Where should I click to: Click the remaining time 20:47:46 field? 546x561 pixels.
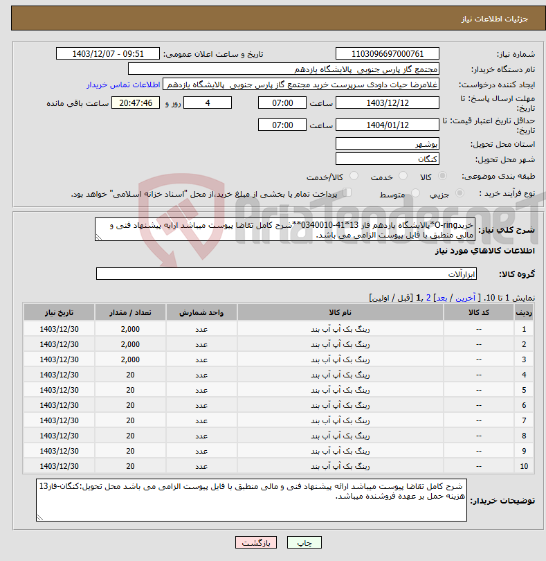click(x=136, y=103)
